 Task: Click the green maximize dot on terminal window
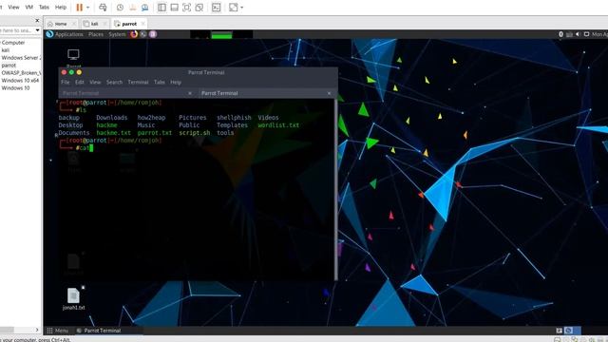(71, 72)
